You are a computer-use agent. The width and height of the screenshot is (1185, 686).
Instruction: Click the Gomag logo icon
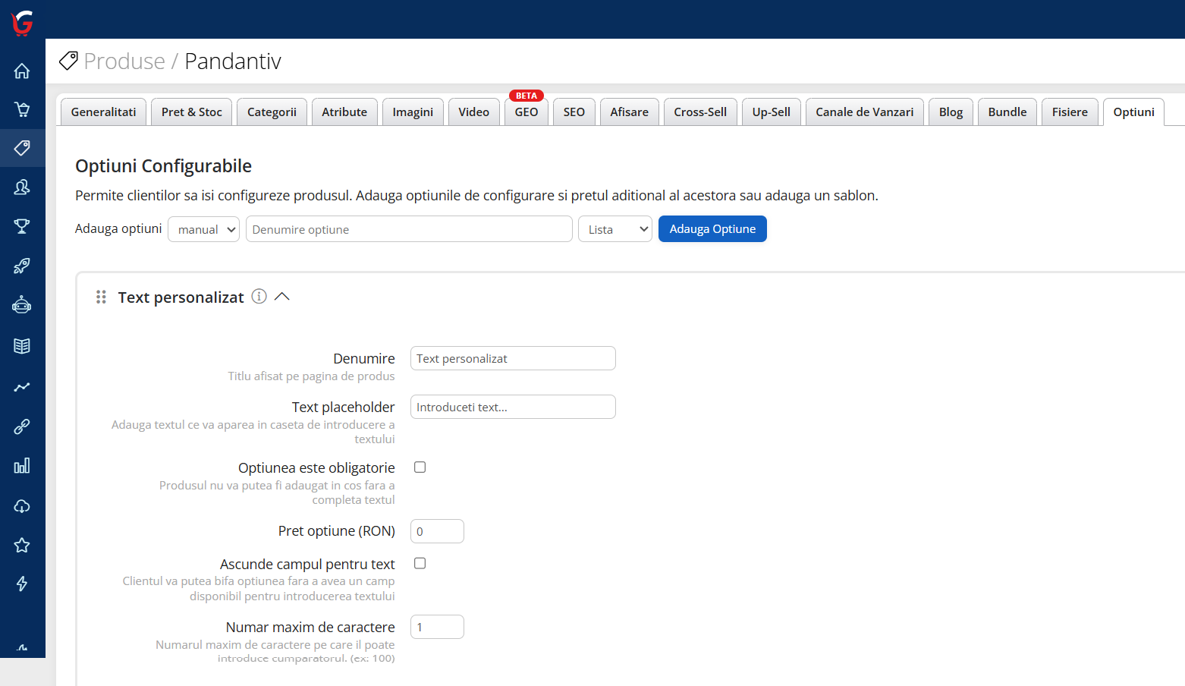point(22,23)
